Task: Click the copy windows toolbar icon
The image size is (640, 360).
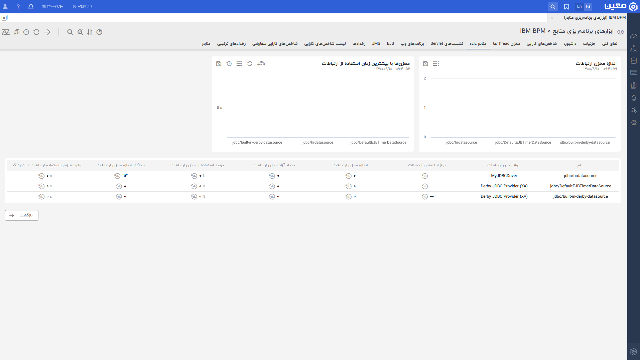Action: [x=16, y=32]
